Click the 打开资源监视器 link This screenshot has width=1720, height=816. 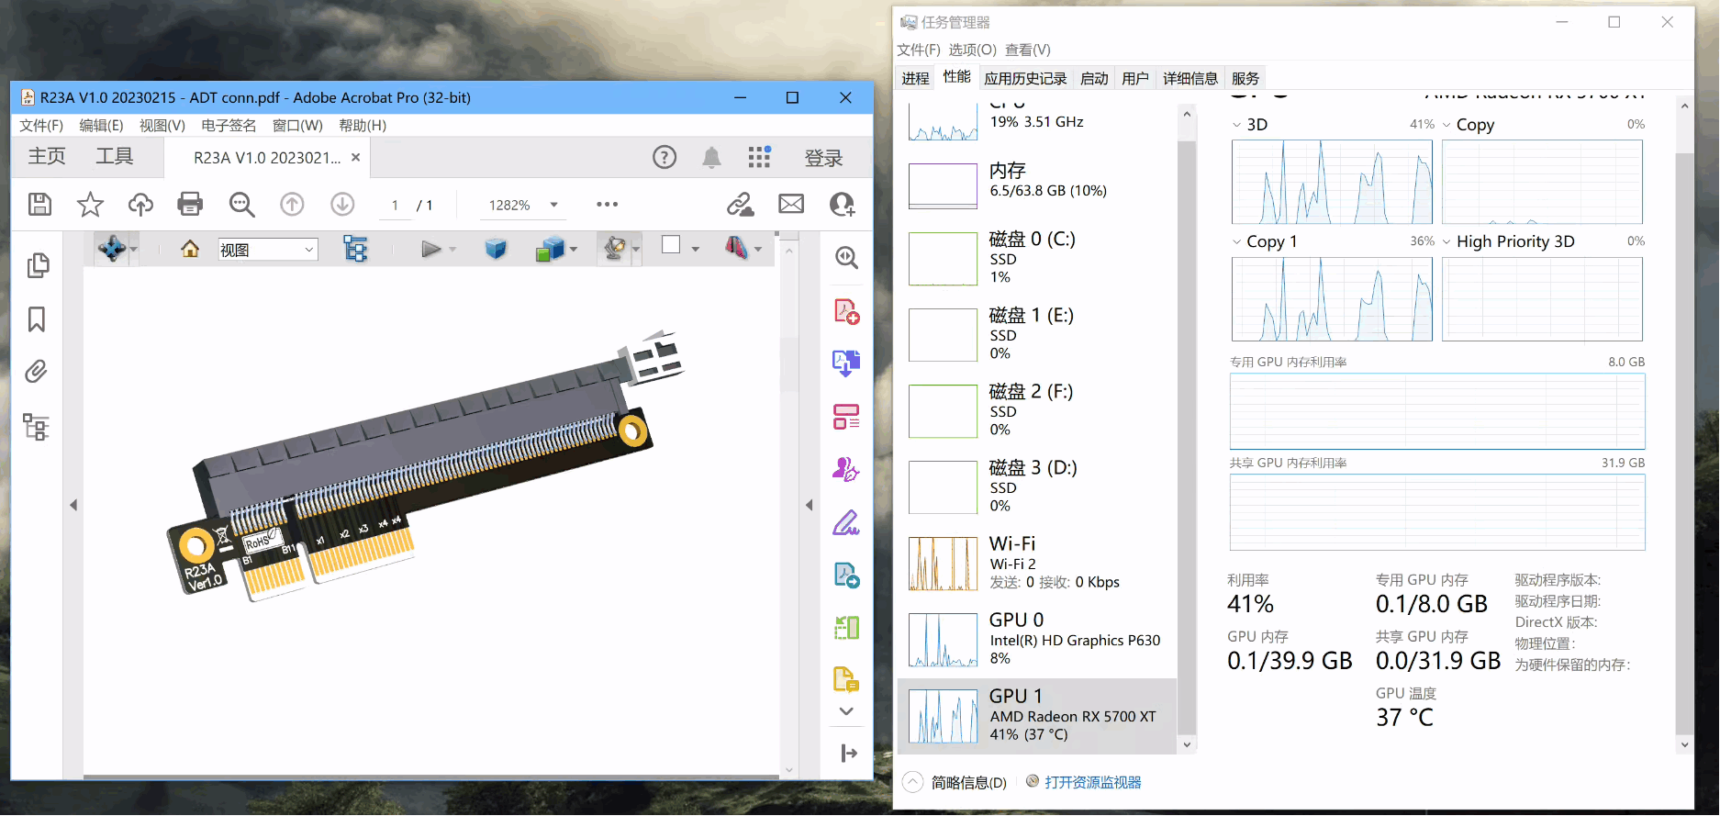coord(1092,783)
